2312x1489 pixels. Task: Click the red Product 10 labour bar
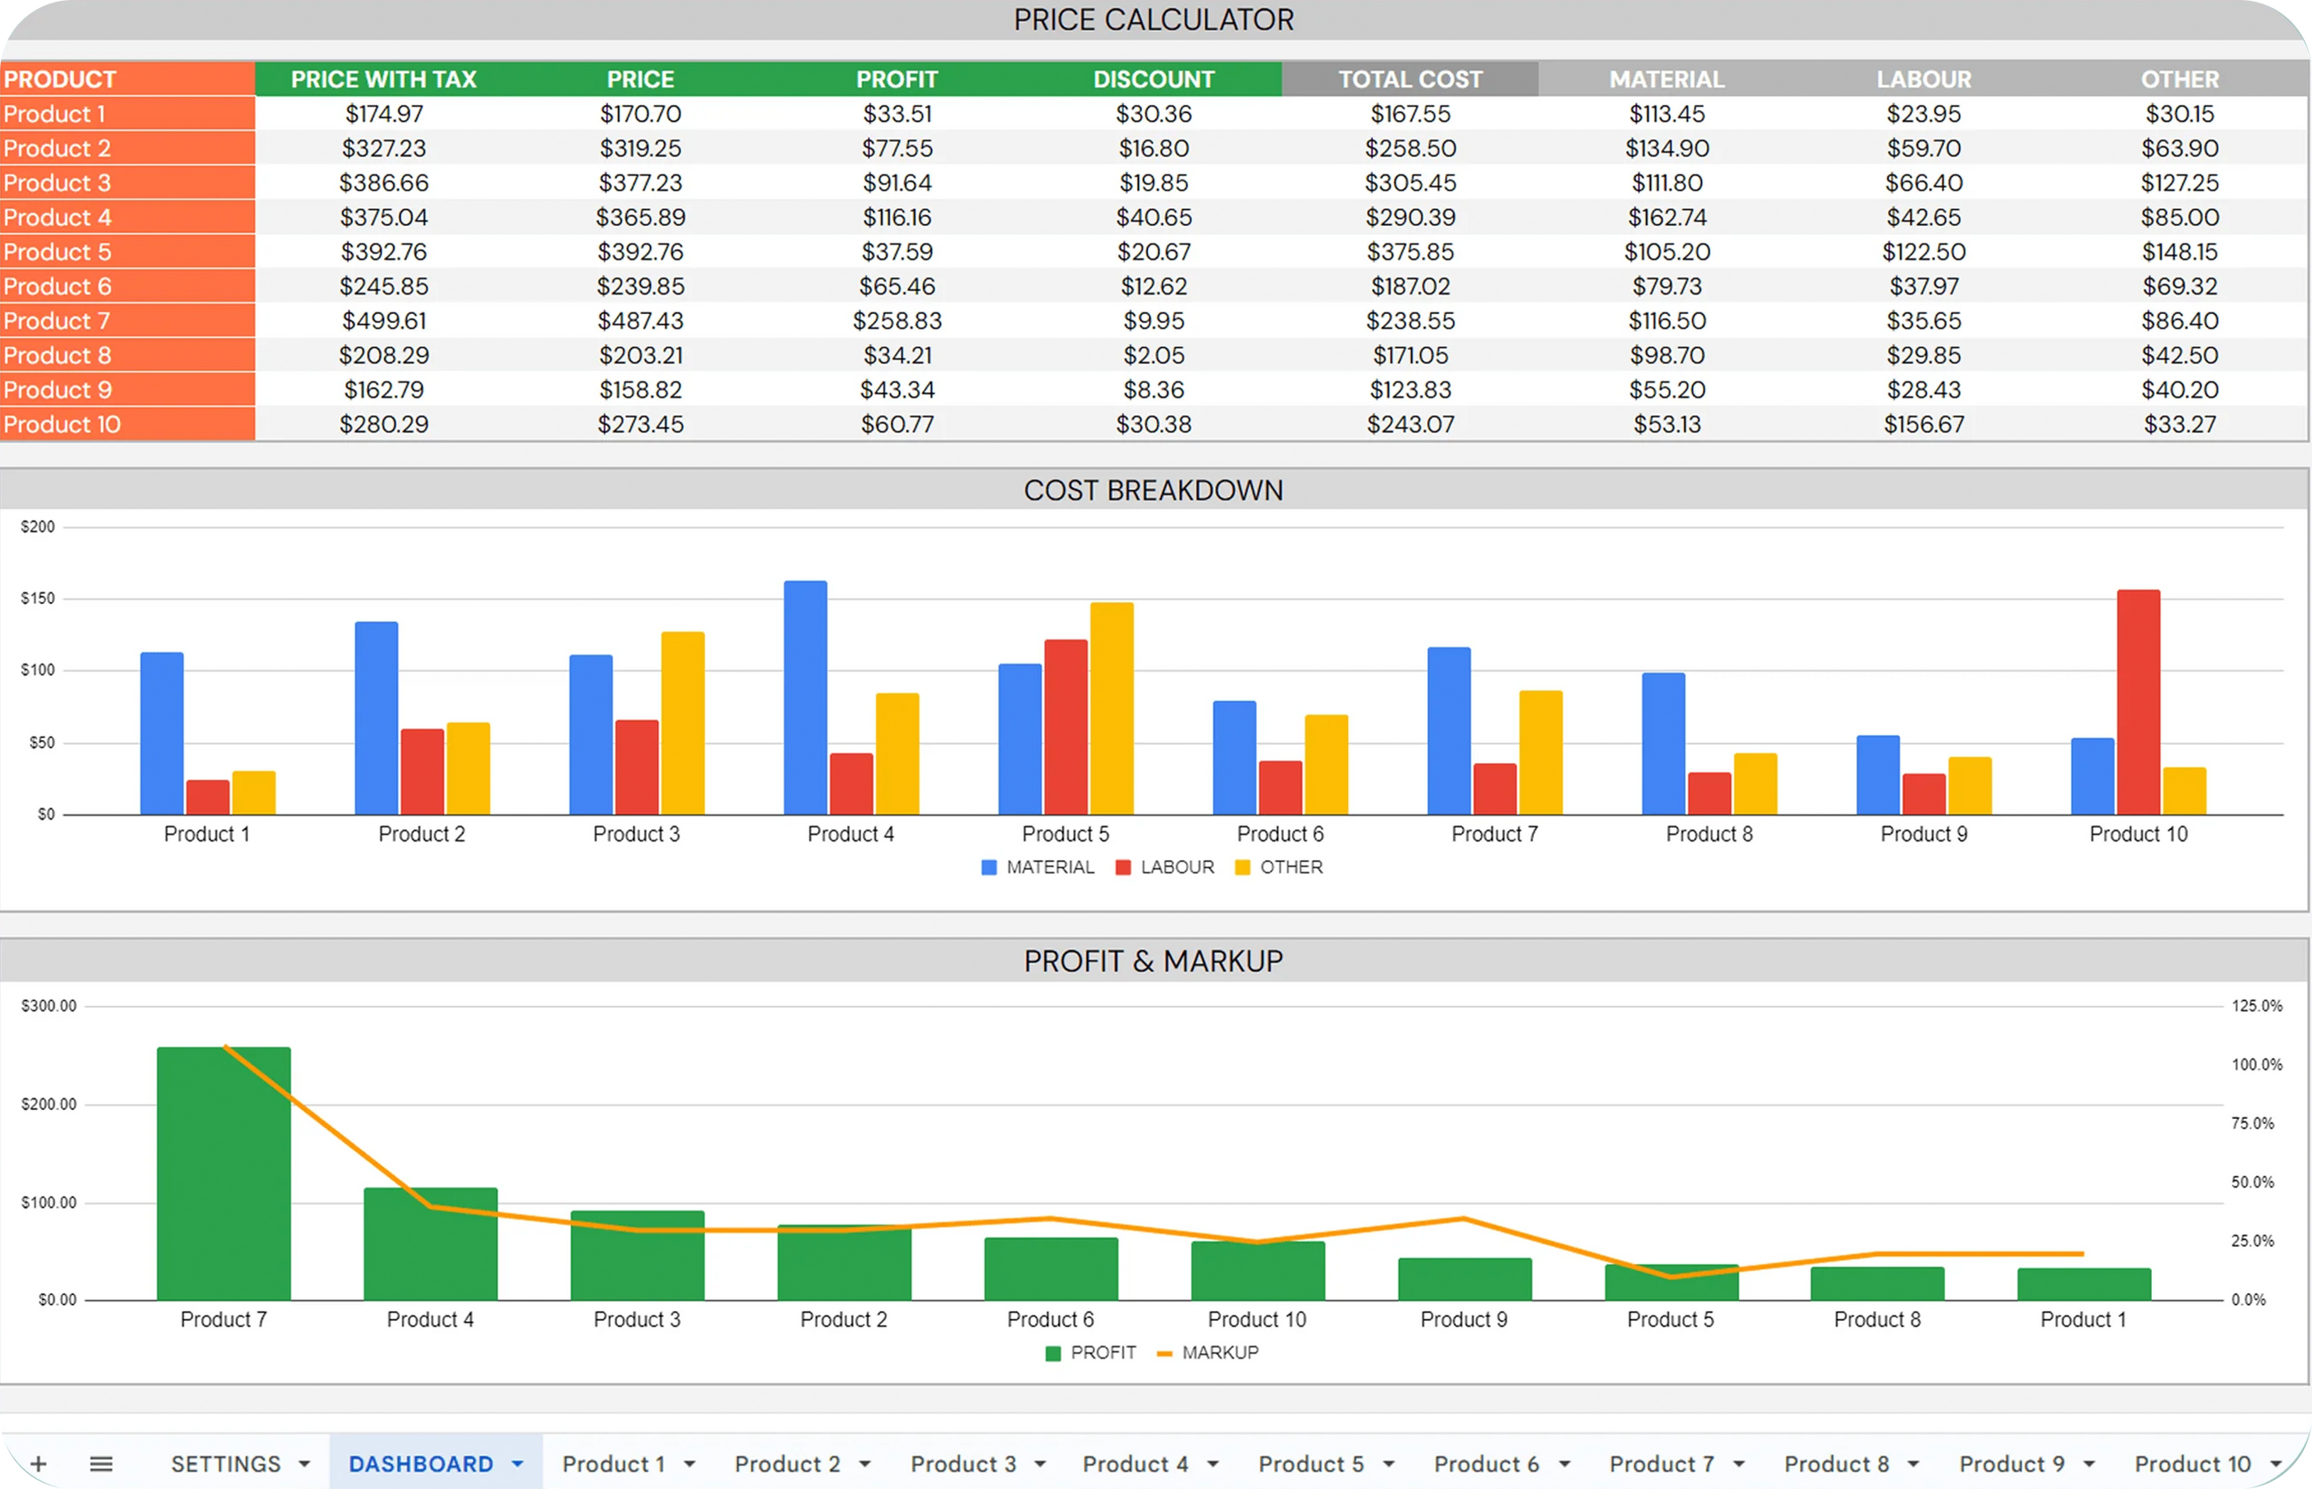(x=2138, y=702)
